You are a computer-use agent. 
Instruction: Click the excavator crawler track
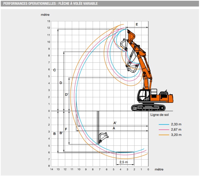[x=148, y=108]
